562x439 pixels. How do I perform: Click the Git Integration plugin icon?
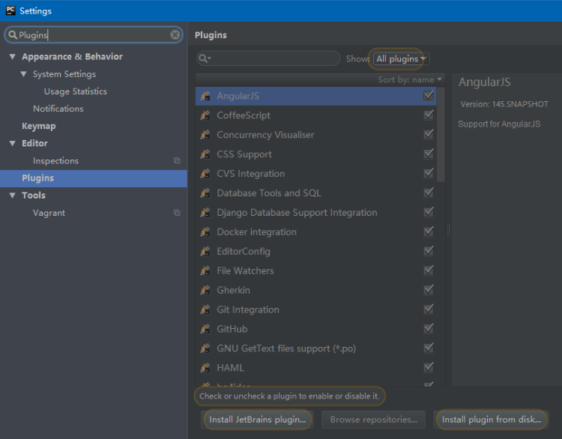pyautogui.click(x=205, y=309)
